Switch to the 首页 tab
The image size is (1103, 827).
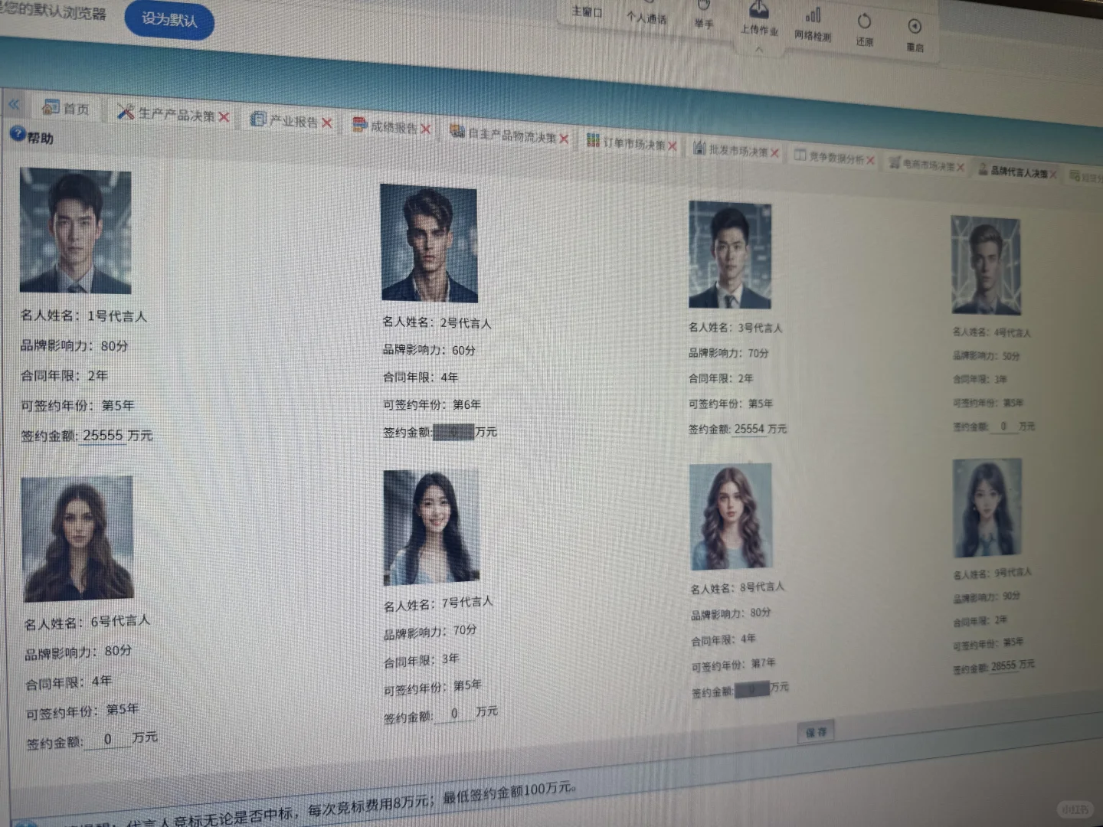pyautogui.click(x=67, y=109)
